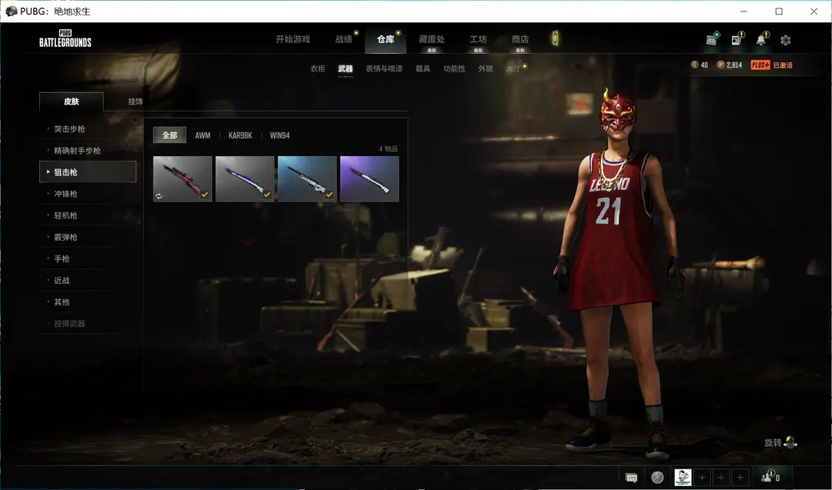Select 轻机枪 in the weapon category list
Viewport: 832px width, 490px height.
[88, 215]
